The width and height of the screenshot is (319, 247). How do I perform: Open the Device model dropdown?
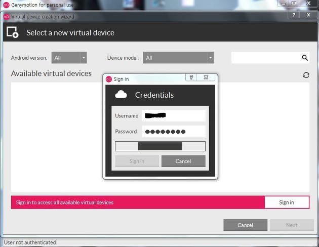(178, 58)
